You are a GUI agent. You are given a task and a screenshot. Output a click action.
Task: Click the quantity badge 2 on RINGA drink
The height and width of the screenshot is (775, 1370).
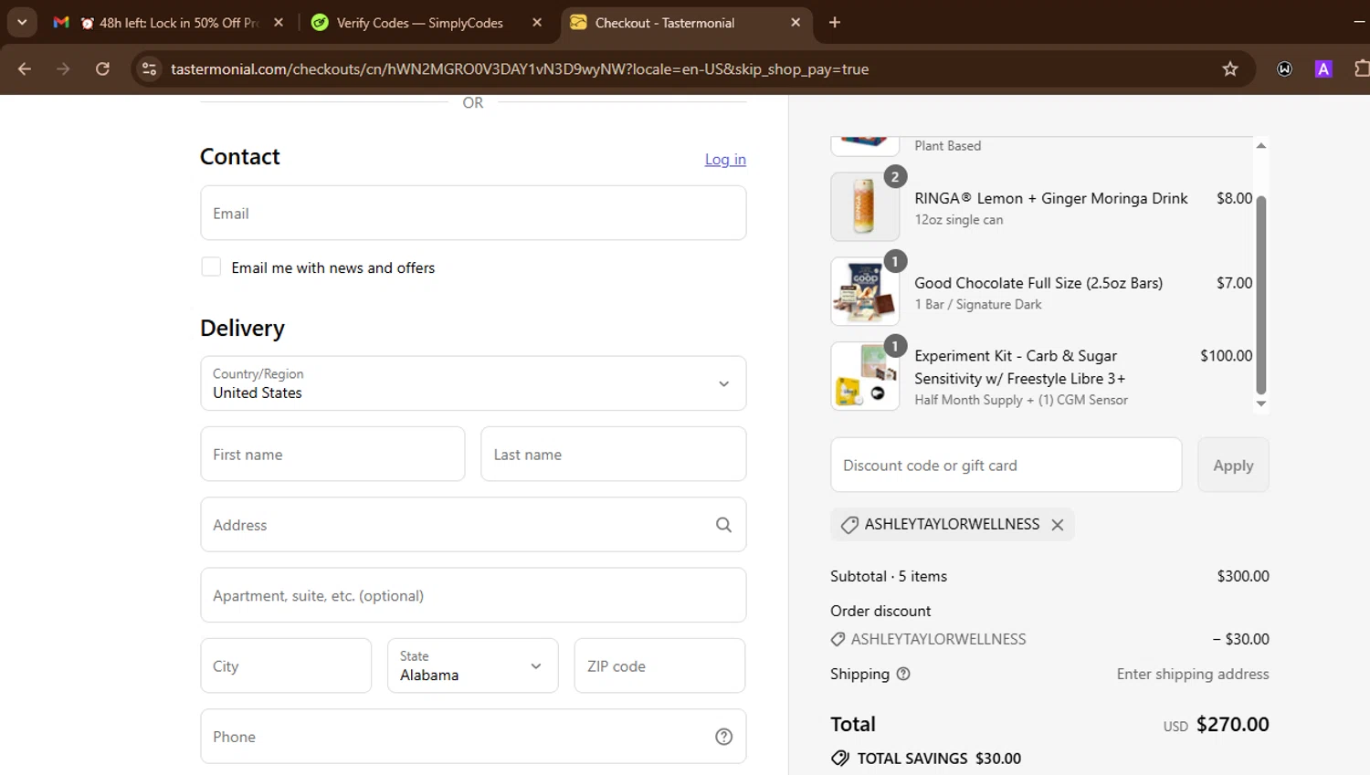pyautogui.click(x=895, y=177)
